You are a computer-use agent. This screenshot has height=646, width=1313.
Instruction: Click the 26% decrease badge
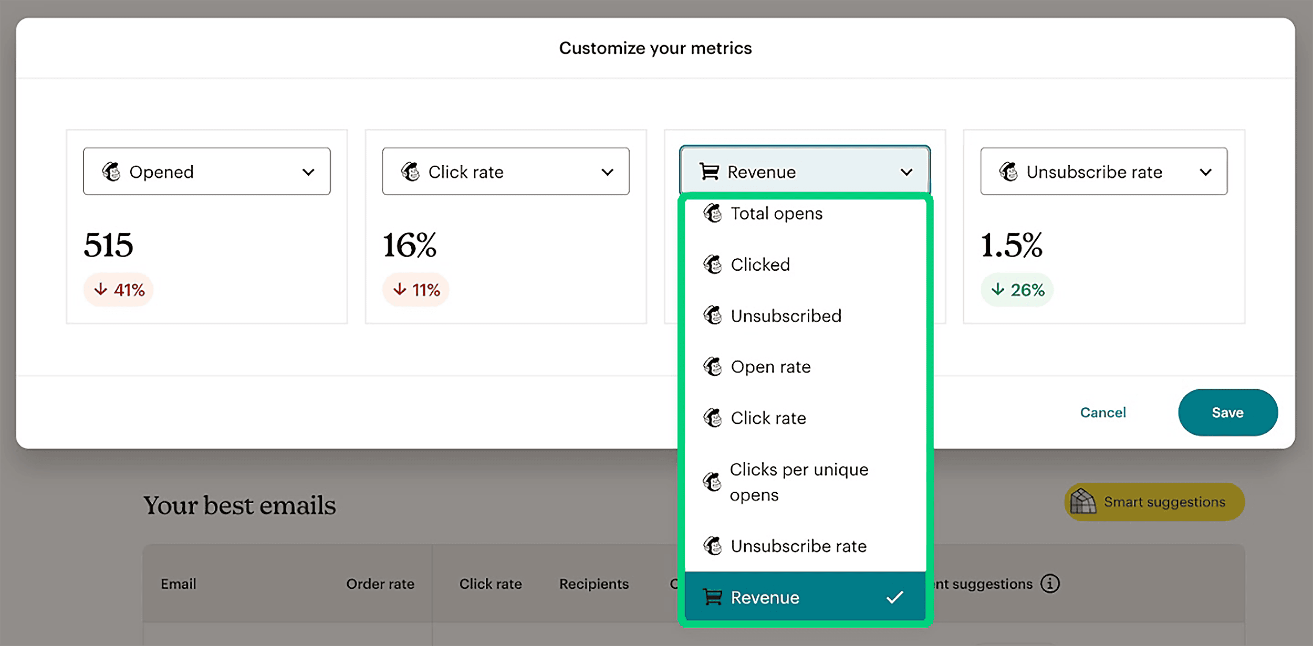click(1017, 289)
